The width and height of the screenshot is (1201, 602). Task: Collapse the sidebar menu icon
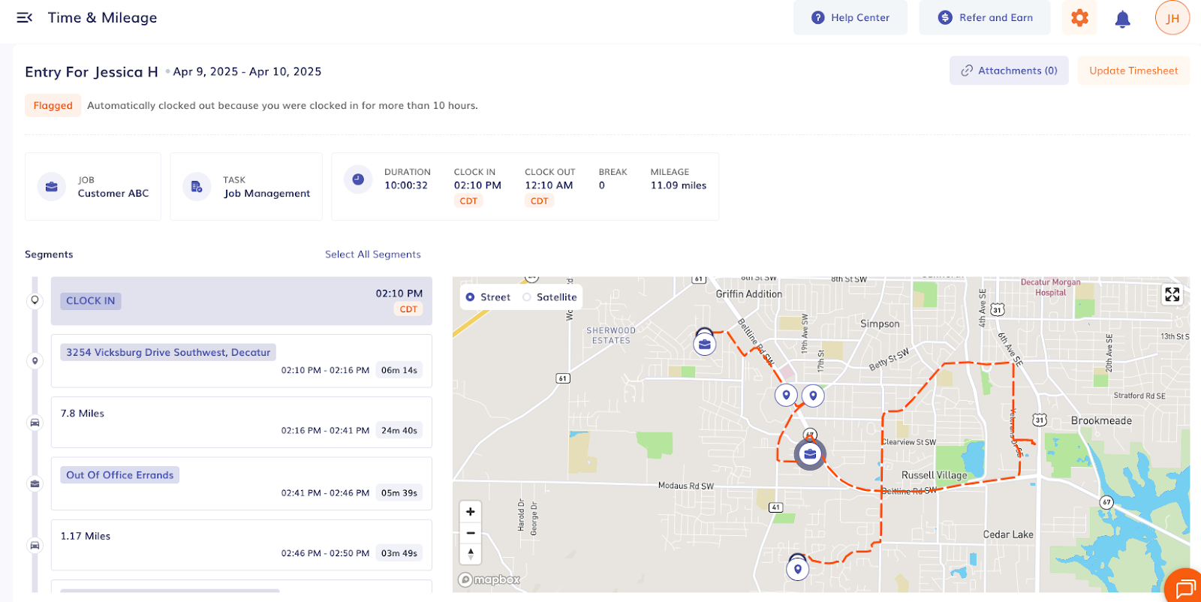[25, 17]
